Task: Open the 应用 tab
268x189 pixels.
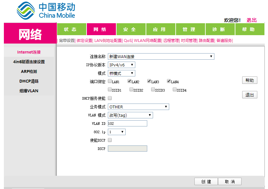Action: (161, 29)
